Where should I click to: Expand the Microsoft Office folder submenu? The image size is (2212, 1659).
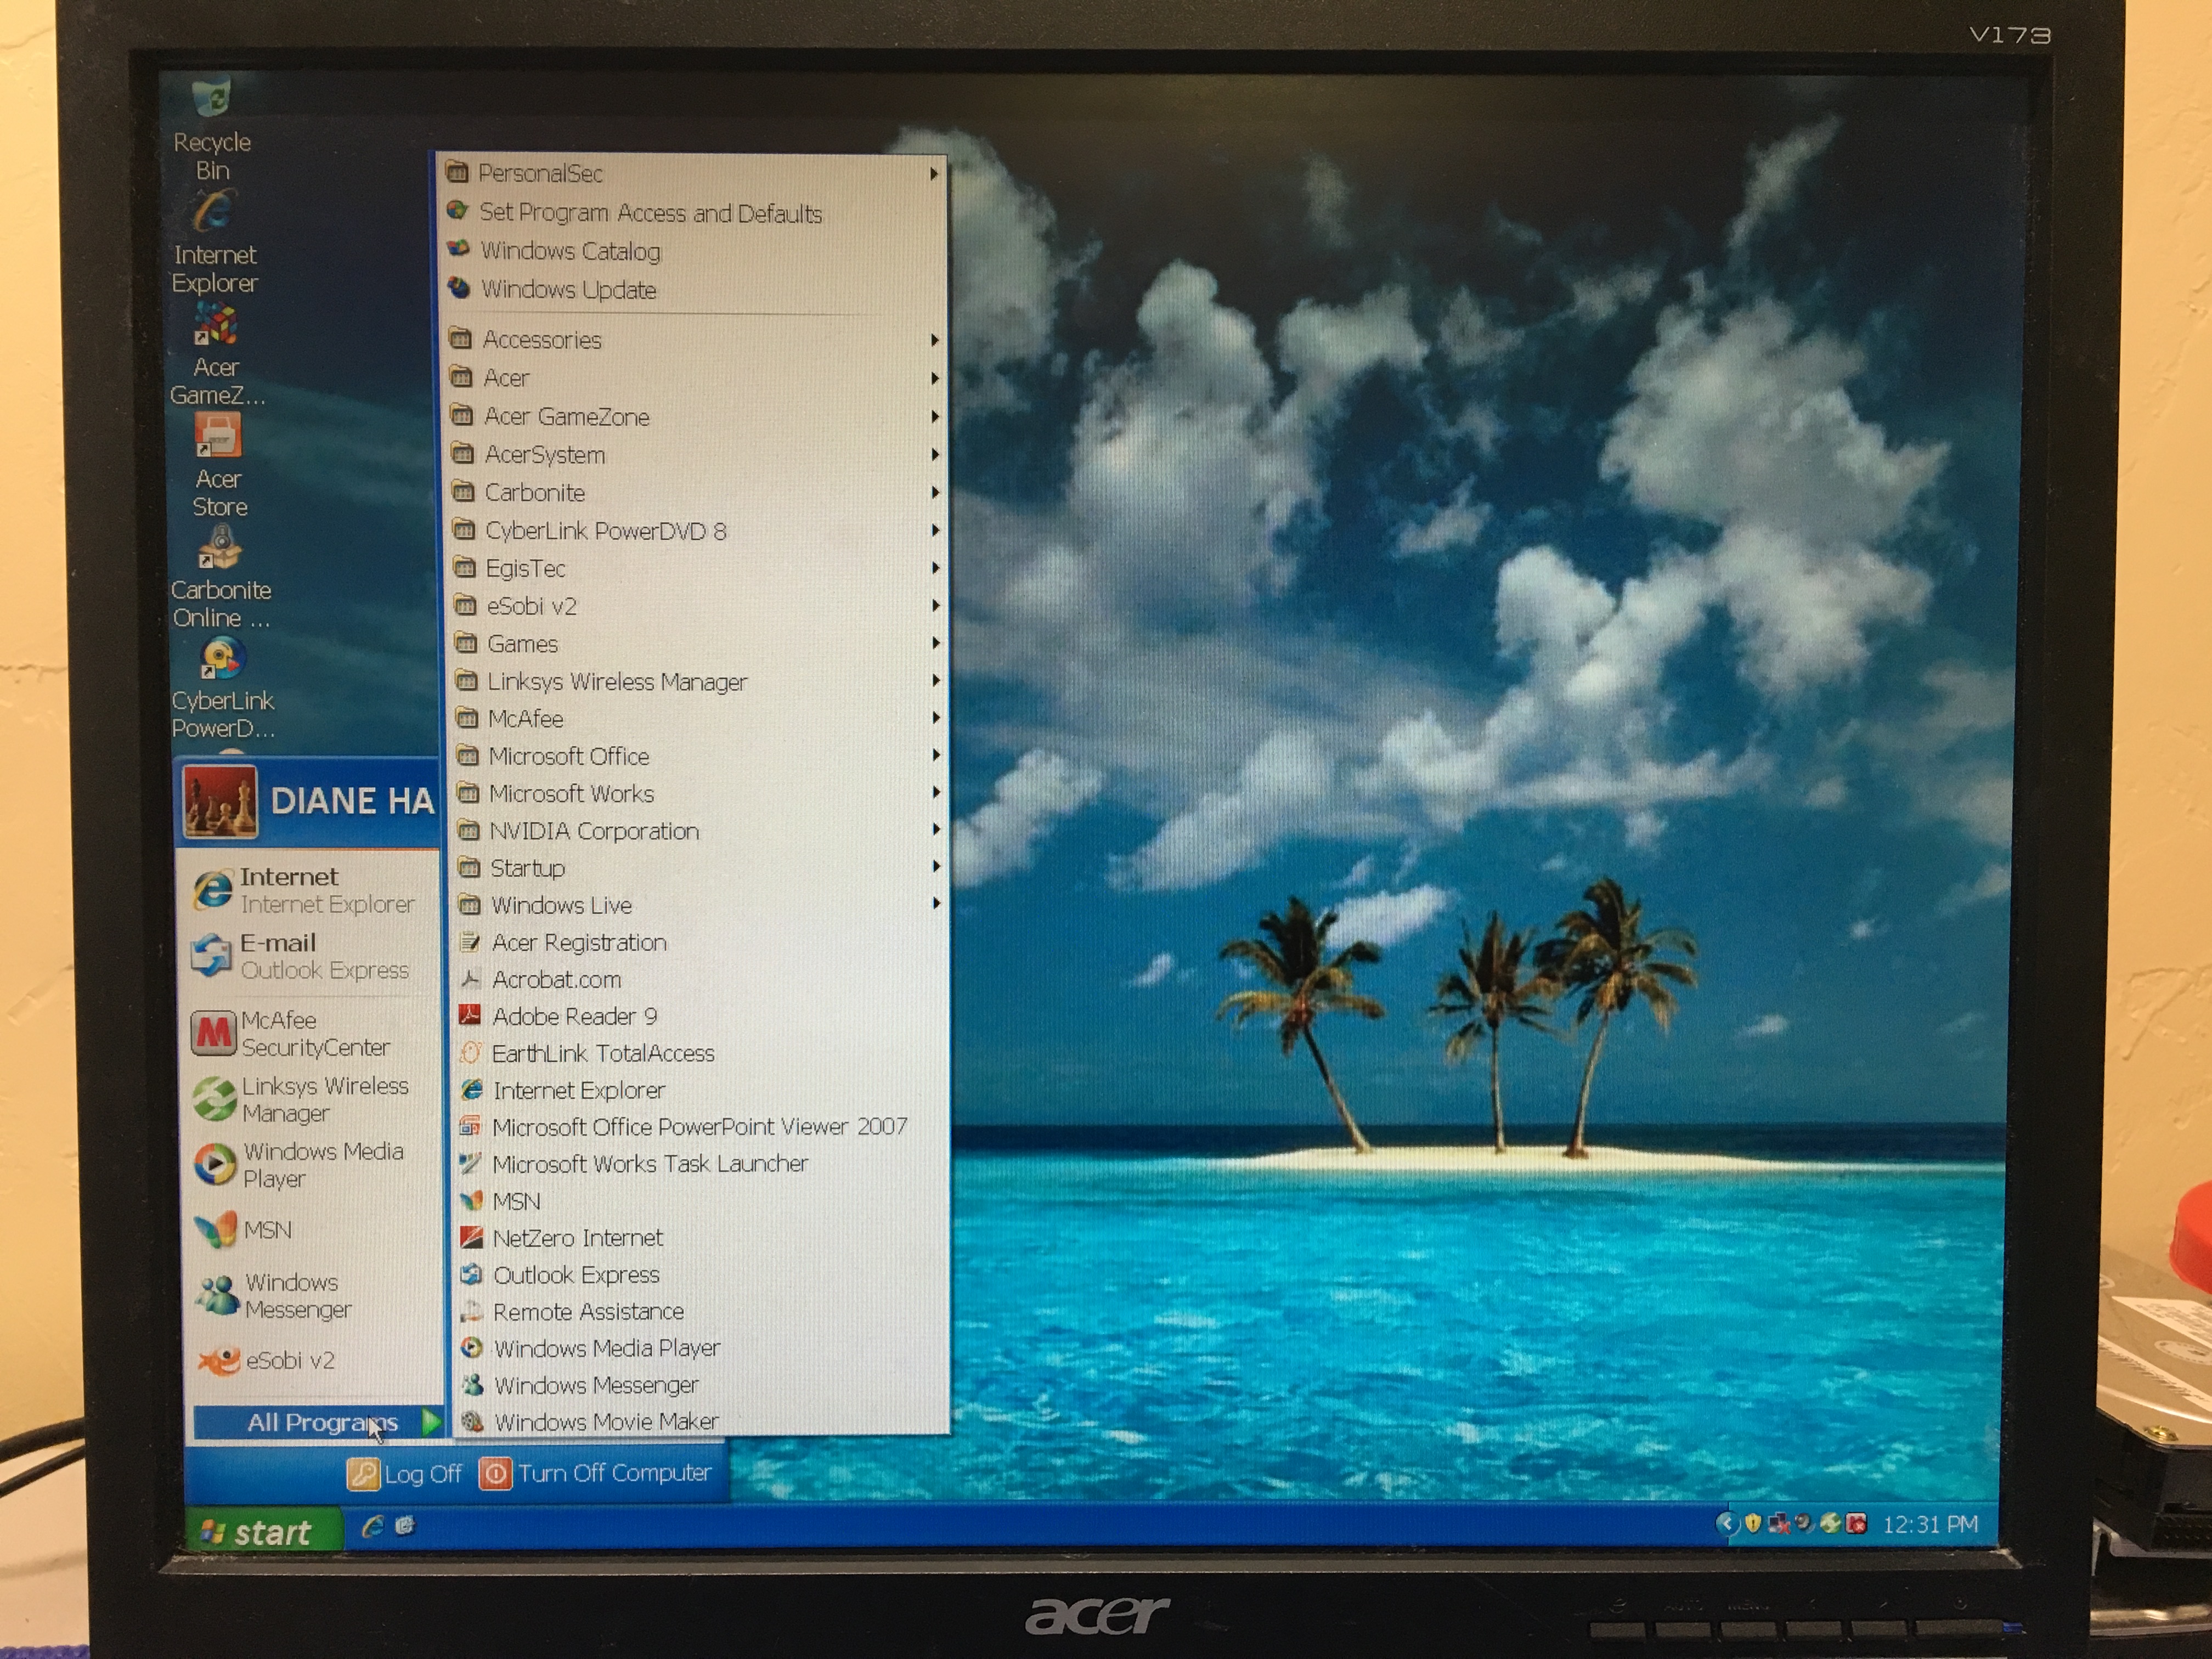(698, 756)
